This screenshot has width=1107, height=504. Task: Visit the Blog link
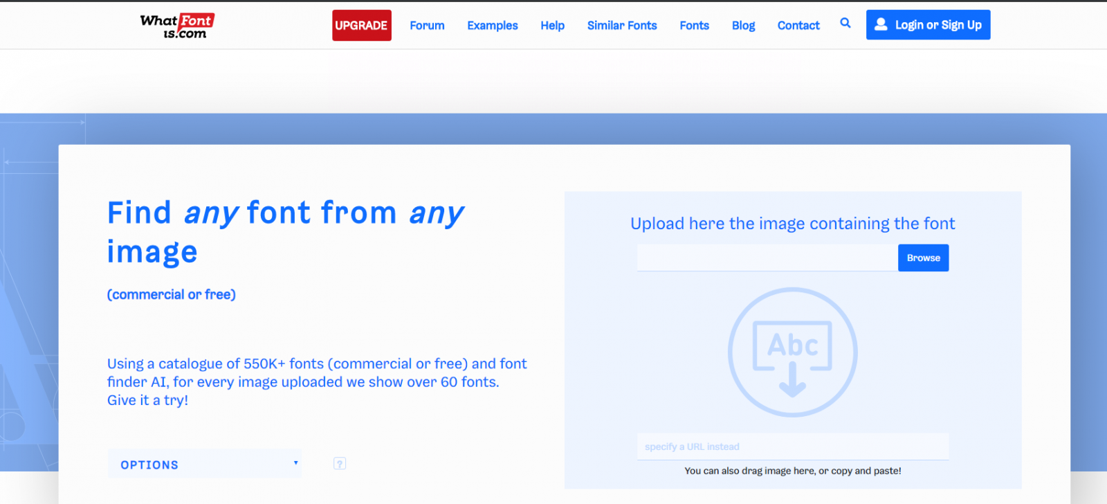click(743, 26)
